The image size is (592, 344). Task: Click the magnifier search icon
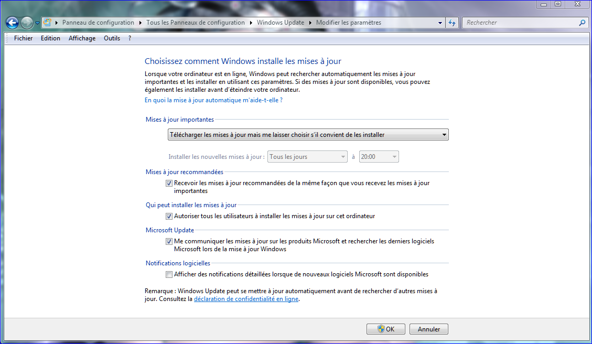pos(582,23)
